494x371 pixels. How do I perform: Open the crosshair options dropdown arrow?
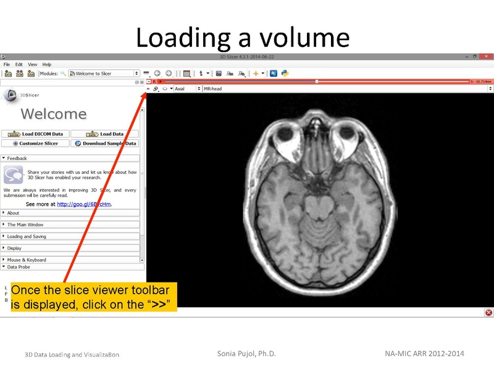point(263,74)
